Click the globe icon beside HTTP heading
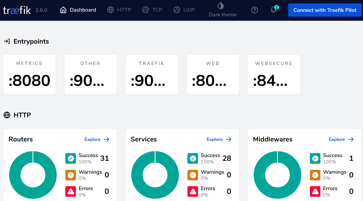363x201 pixels. [x=7, y=115]
